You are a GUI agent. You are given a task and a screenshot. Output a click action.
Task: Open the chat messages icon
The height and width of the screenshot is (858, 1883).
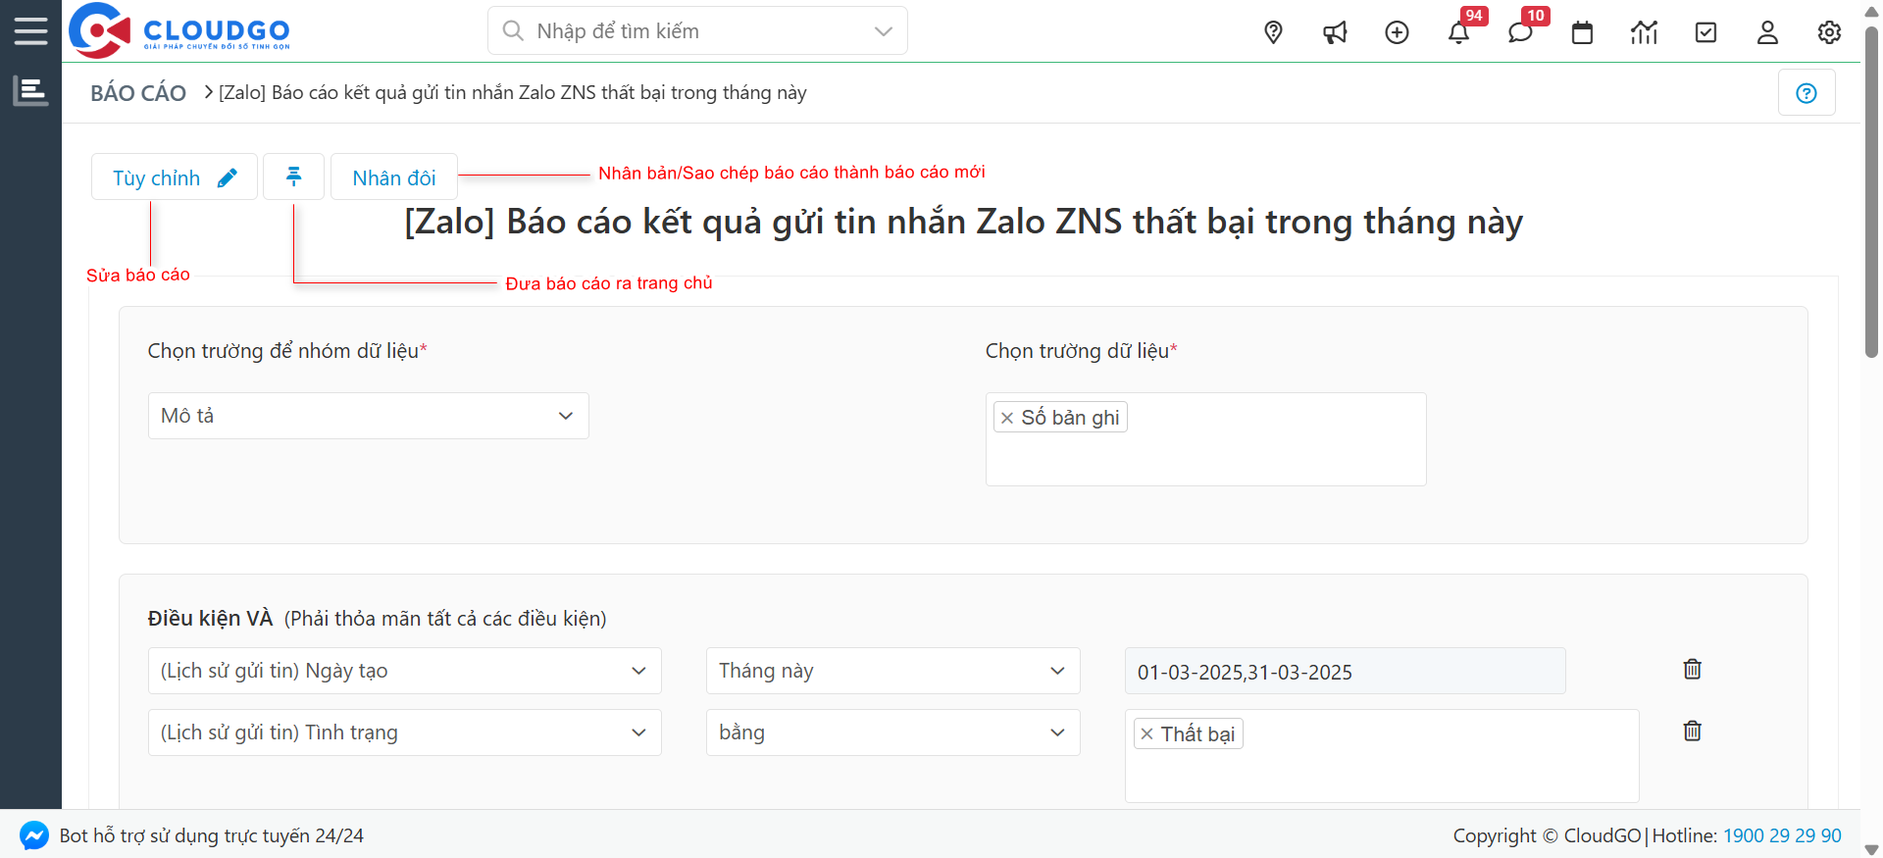tap(1520, 32)
